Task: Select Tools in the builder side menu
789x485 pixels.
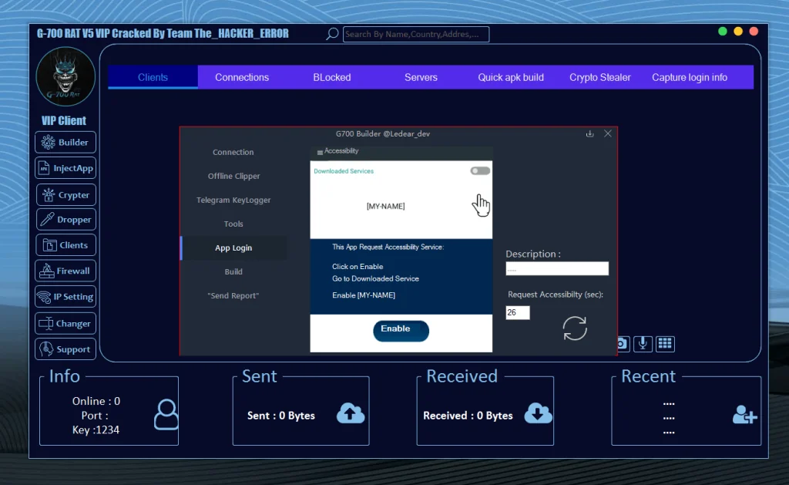Action: tap(233, 224)
